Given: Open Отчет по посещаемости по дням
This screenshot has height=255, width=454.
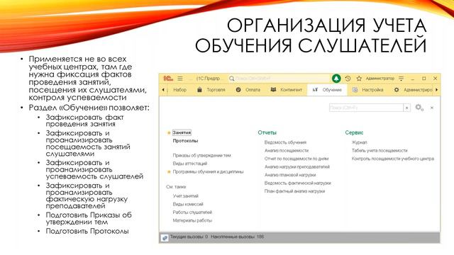Looking at the screenshot, I should [297, 159].
